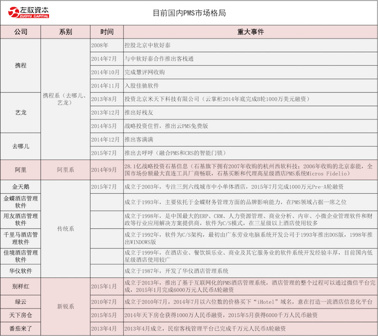Click the 投资北京米天下科技有限公司 event
The image size is (378, 336).
(217, 99)
